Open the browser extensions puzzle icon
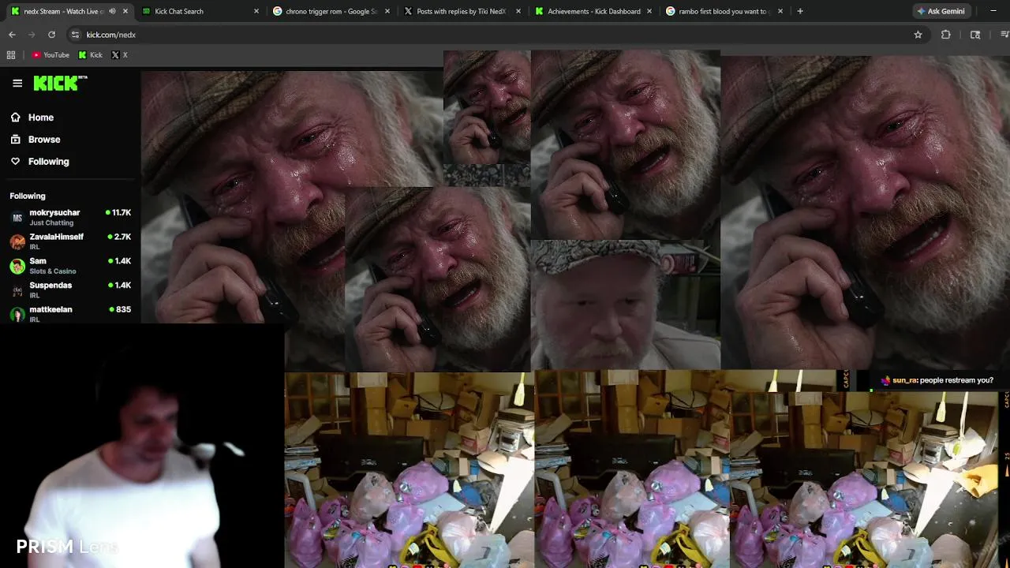This screenshot has width=1010, height=568. tap(945, 35)
